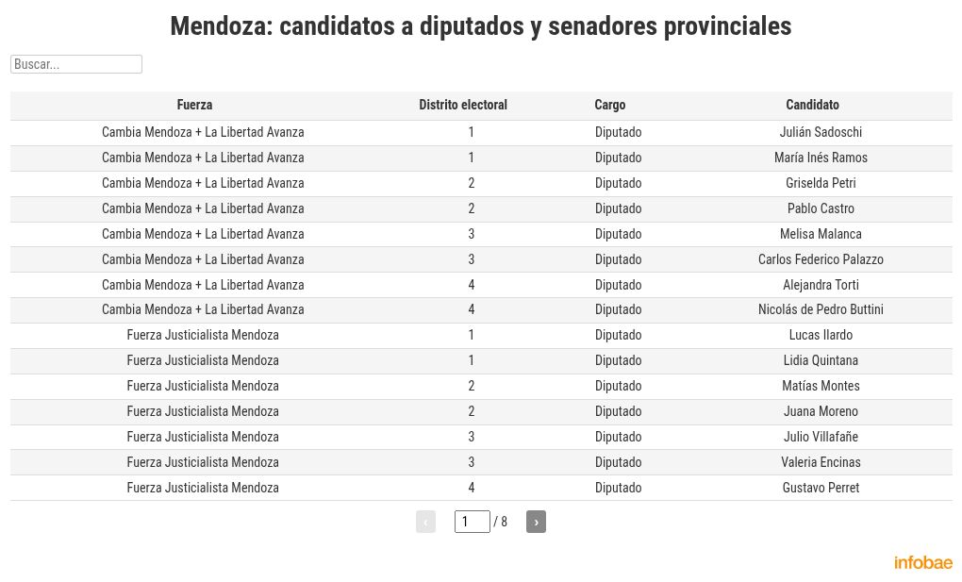This screenshot has height=582, width=962.
Task: Click candidate Nicolás de Pedro Buttini
Action: [x=821, y=309]
